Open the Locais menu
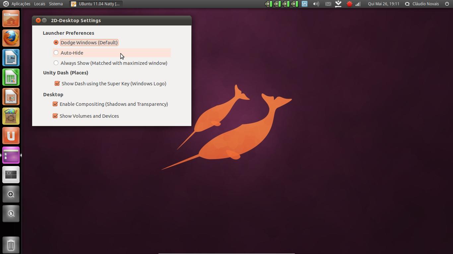The width and height of the screenshot is (453, 254). 39,4
